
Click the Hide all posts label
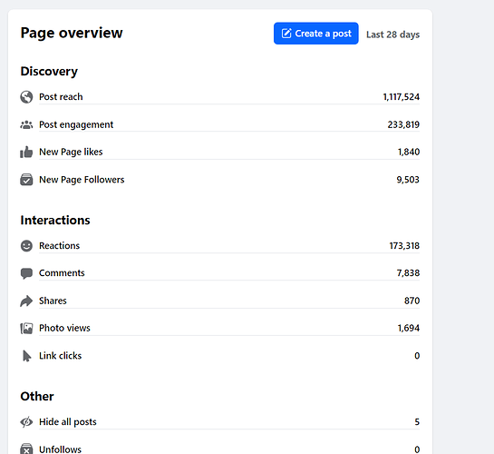pyautogui.click(x=68, y=422)
